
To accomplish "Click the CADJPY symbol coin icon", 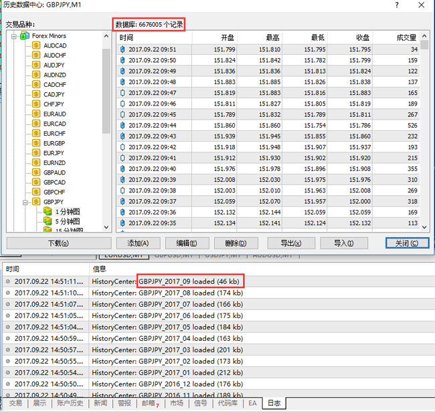I will tap(36, 94).
